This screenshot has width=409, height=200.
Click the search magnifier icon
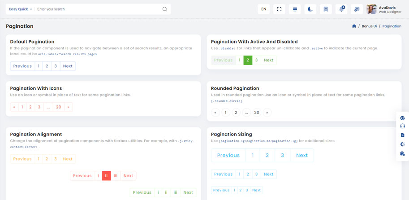[x=164, y=9]
